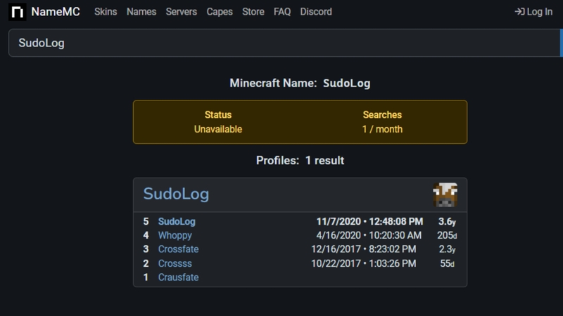Navigate to Capes

tap(220, 12)
